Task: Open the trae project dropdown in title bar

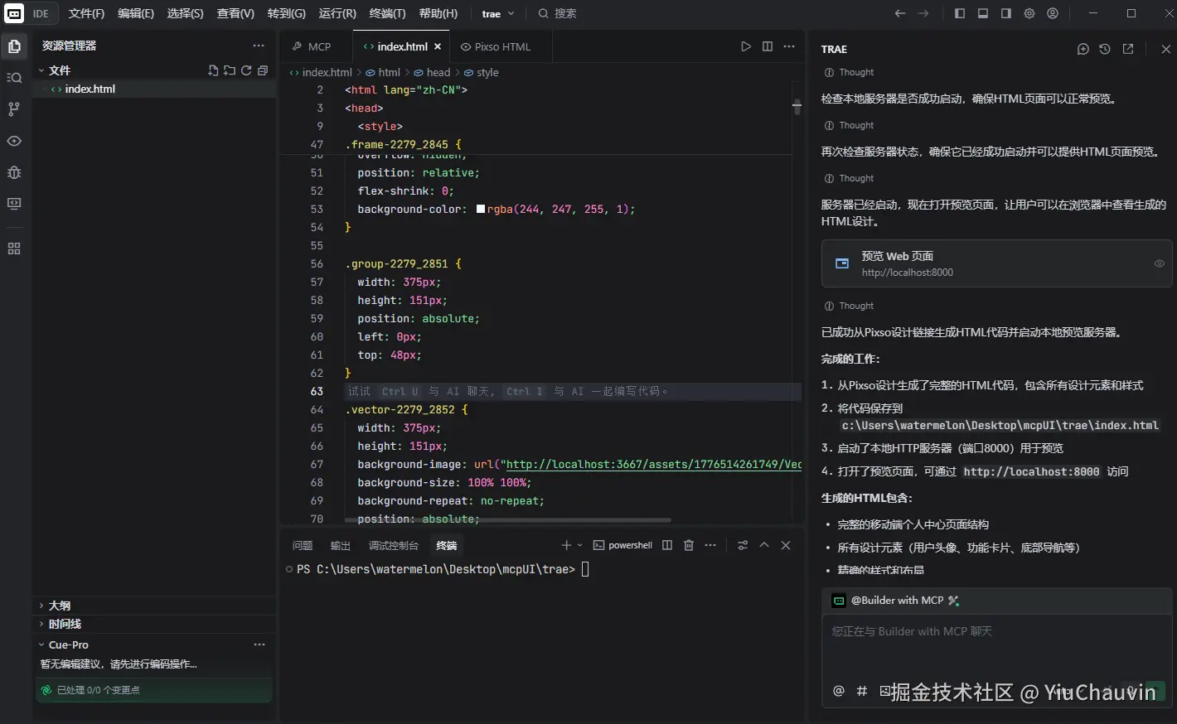Action: coord(498,13)
